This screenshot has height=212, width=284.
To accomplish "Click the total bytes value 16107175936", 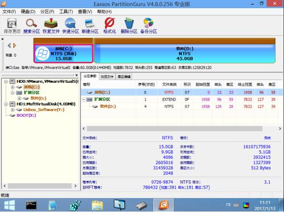I will coord(257,146).
